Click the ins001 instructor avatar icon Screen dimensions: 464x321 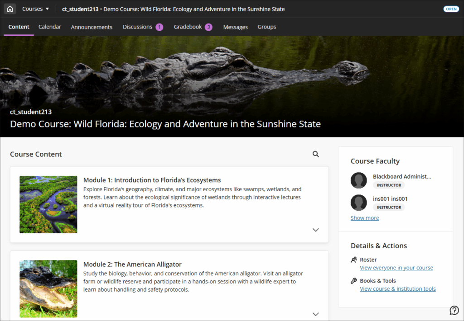tap(358, 203)
